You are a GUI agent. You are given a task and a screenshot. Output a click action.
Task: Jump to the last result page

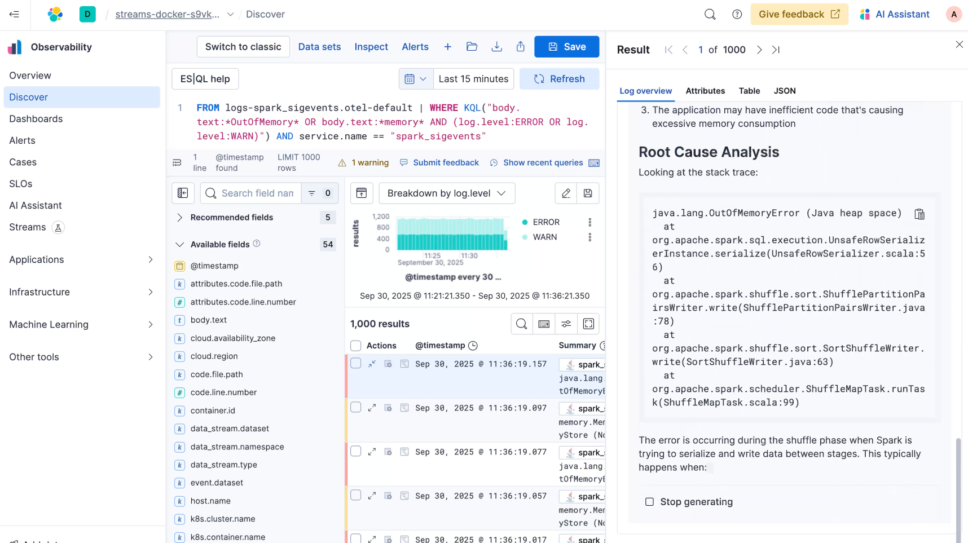[x=776, y=50]
